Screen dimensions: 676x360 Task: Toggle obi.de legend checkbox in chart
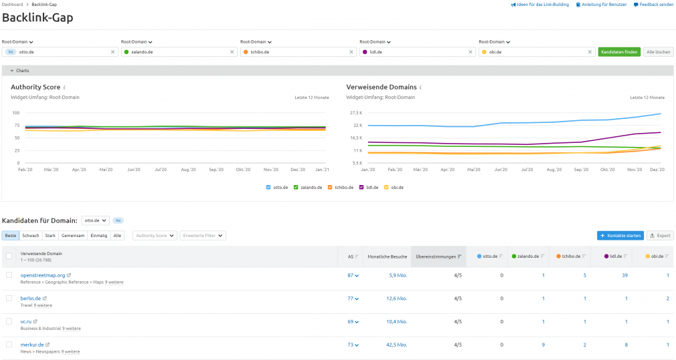386,188
